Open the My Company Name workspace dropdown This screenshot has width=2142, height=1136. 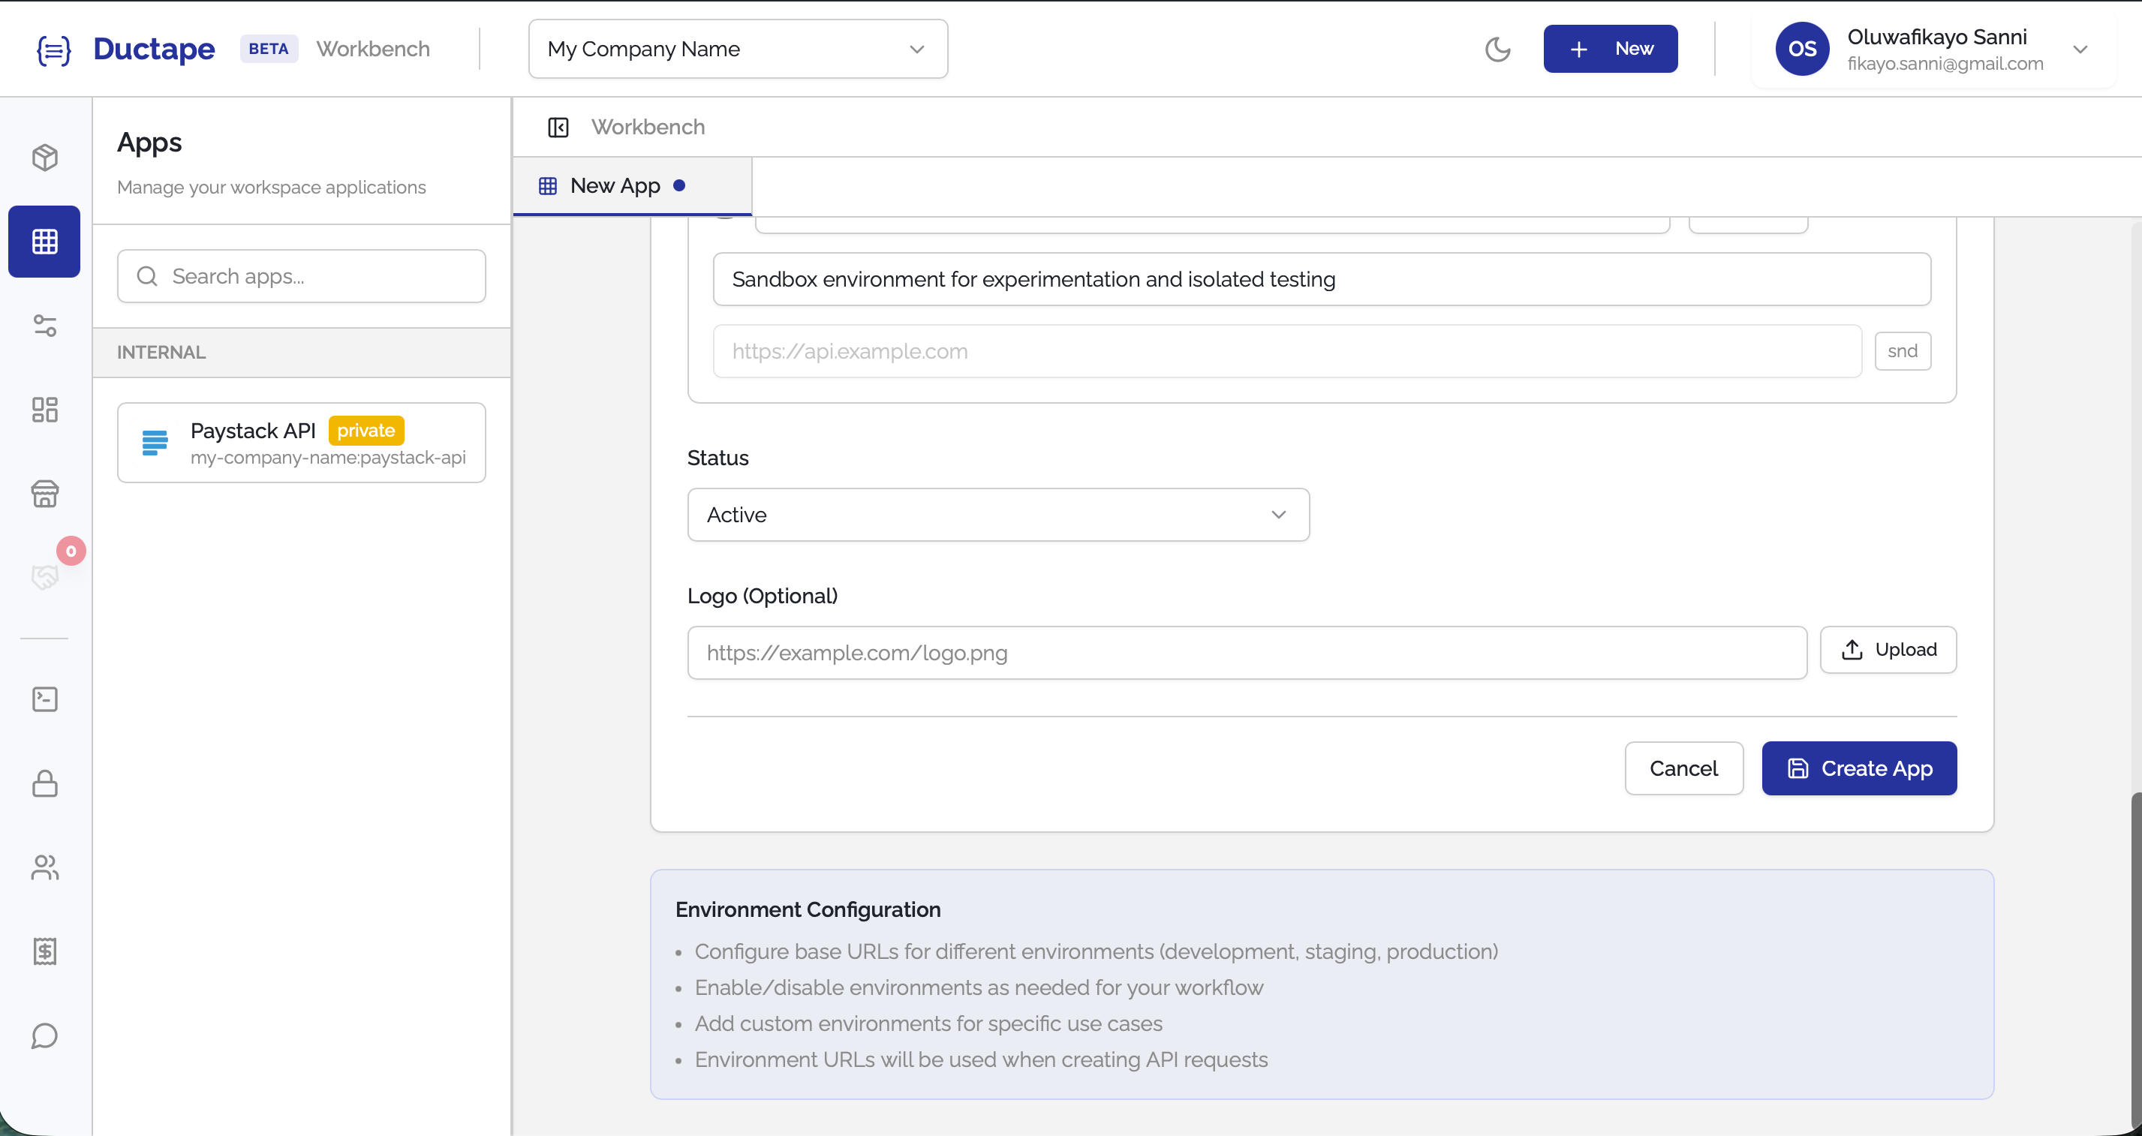coord(737,48)
